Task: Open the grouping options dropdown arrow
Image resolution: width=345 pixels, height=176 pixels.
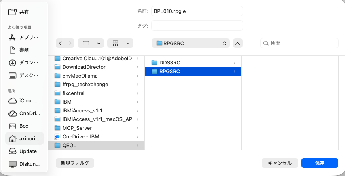Action: tap(128, 44)
